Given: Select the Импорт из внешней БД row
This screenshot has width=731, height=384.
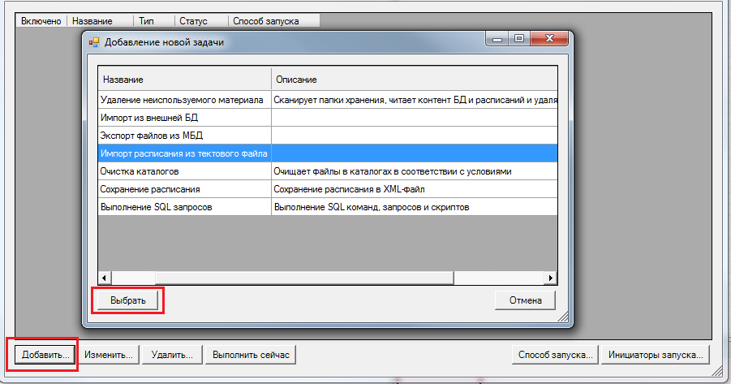Looking at the screenshot, I should 182,118.
